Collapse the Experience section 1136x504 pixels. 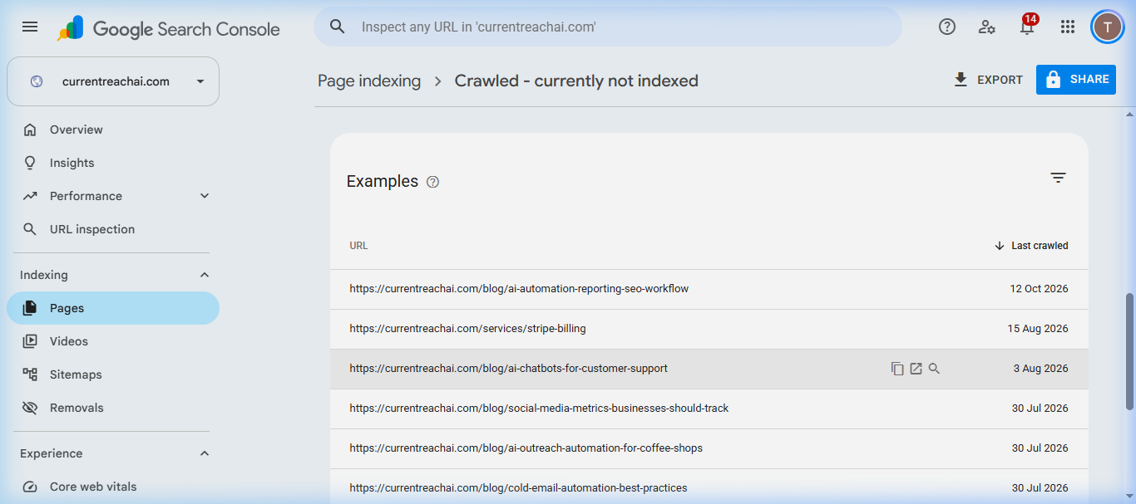(x=205, y=453)
